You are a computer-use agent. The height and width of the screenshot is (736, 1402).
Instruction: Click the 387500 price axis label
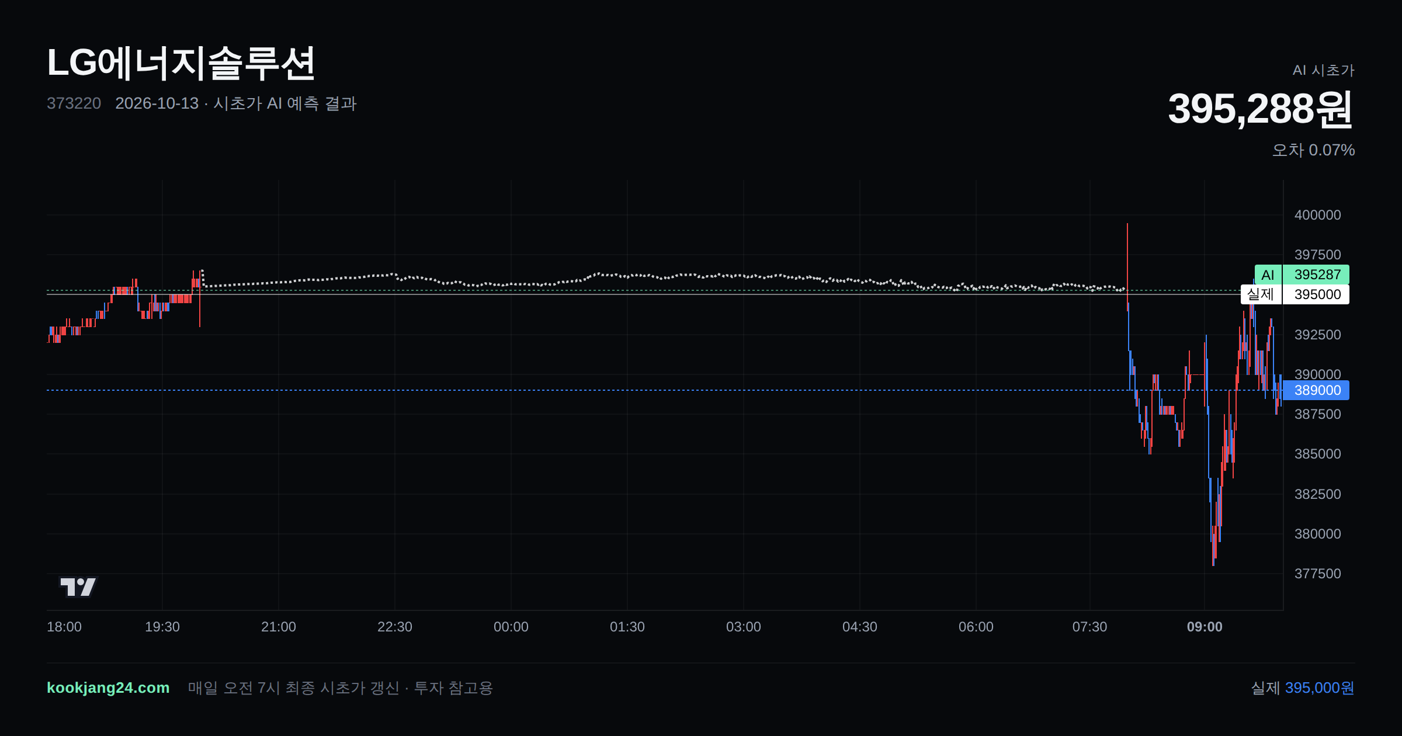(1318, 414)
